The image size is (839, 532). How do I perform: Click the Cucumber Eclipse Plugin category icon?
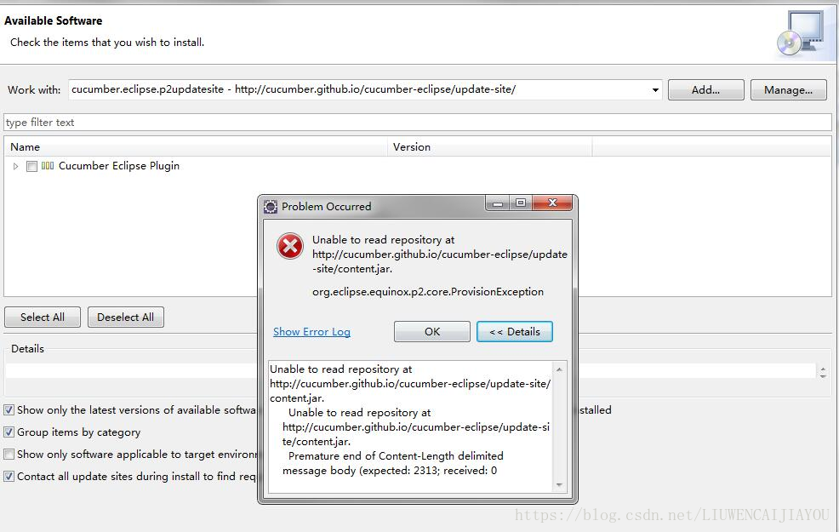coord(48,166)
